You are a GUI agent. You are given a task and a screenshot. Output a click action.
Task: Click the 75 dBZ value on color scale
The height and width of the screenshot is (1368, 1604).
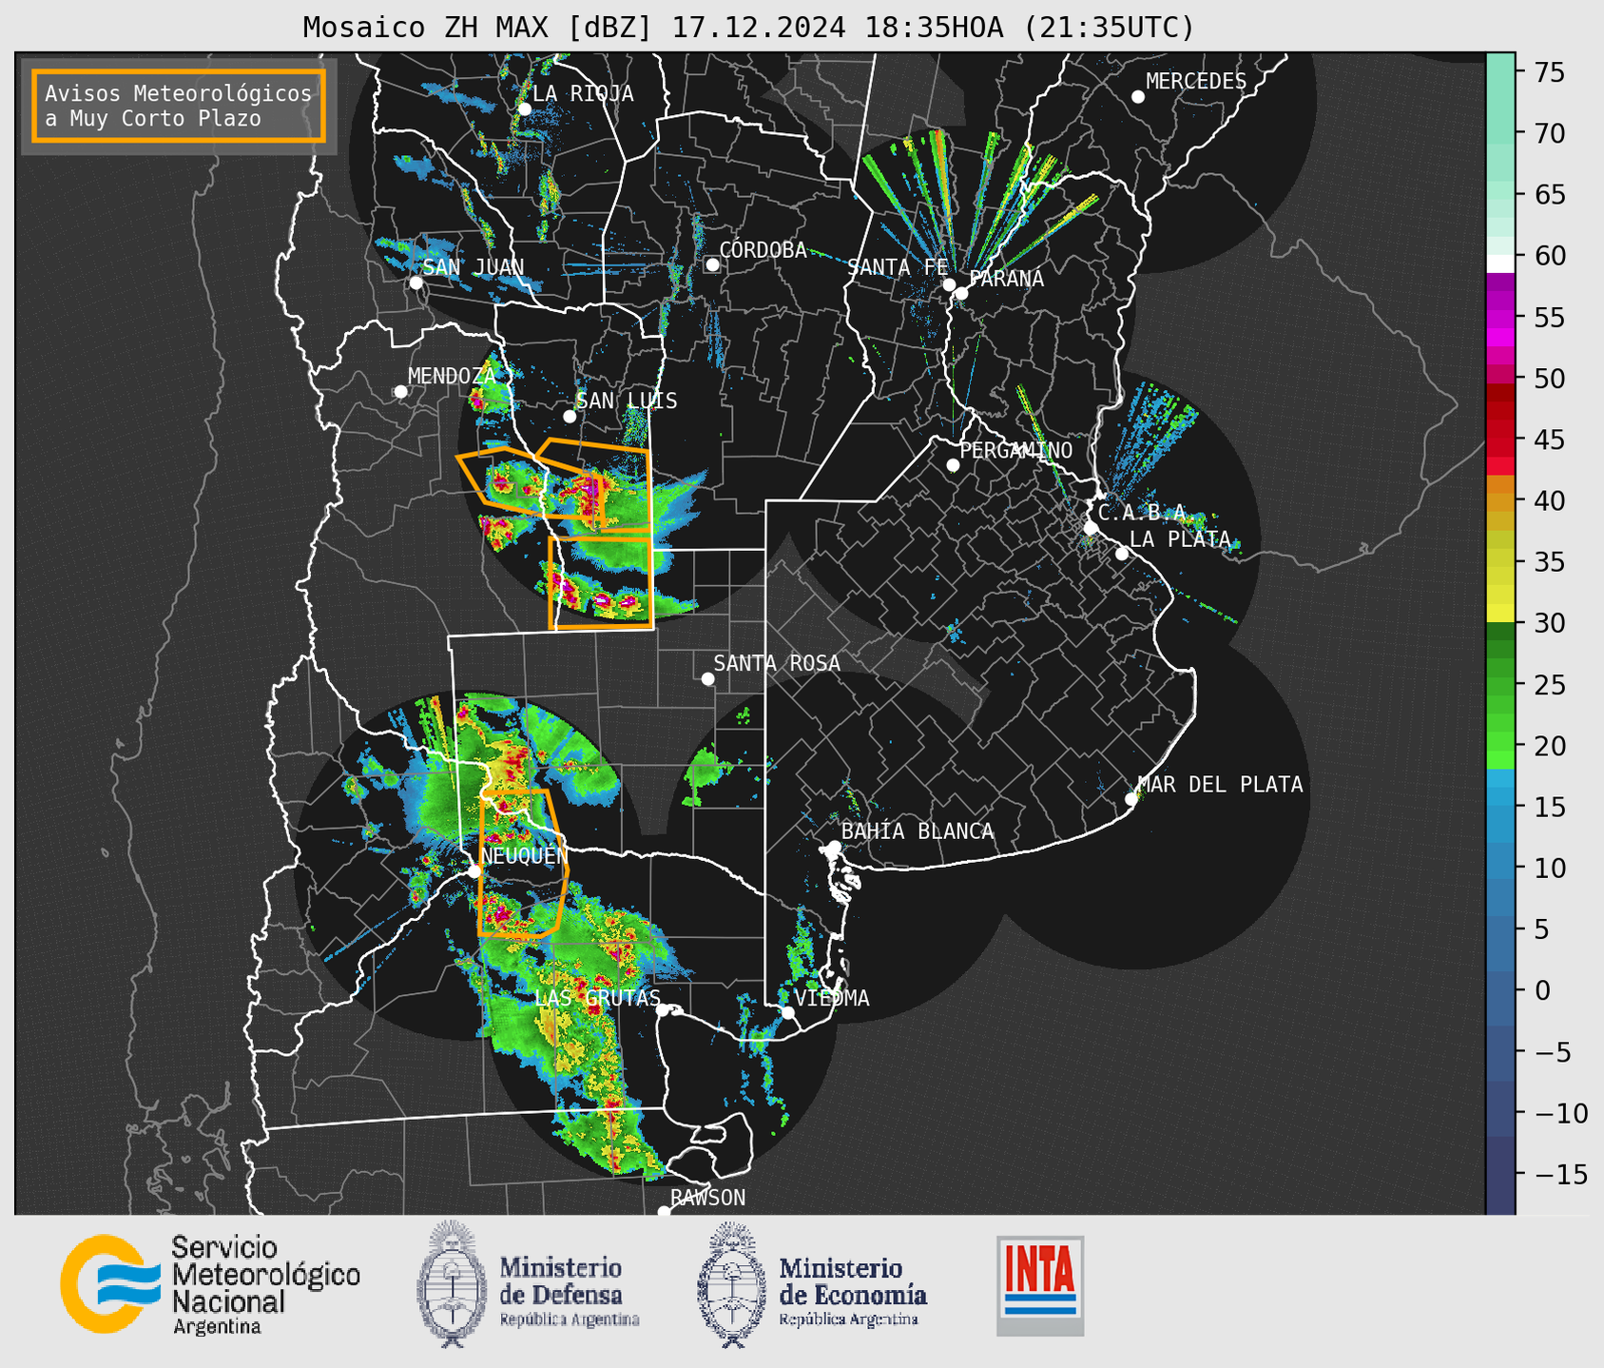pyautogui.click(x=1548, y=72)
